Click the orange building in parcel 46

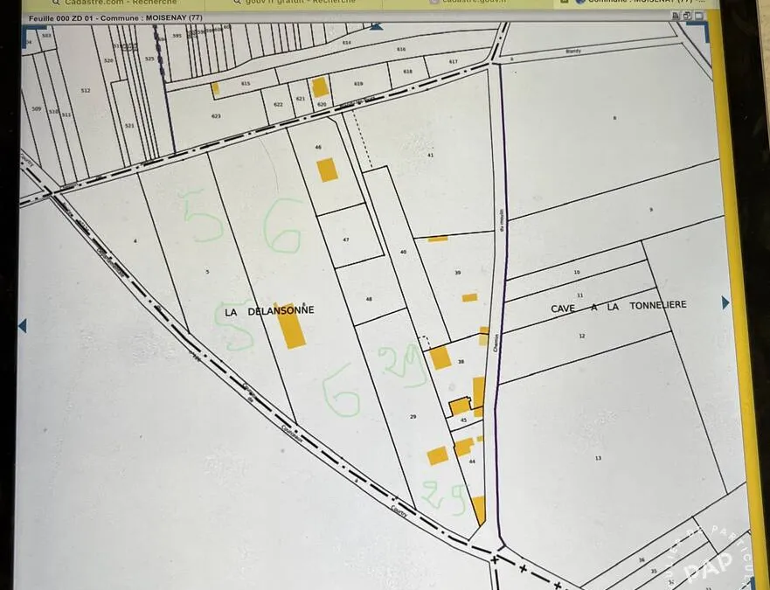point(327,170)
